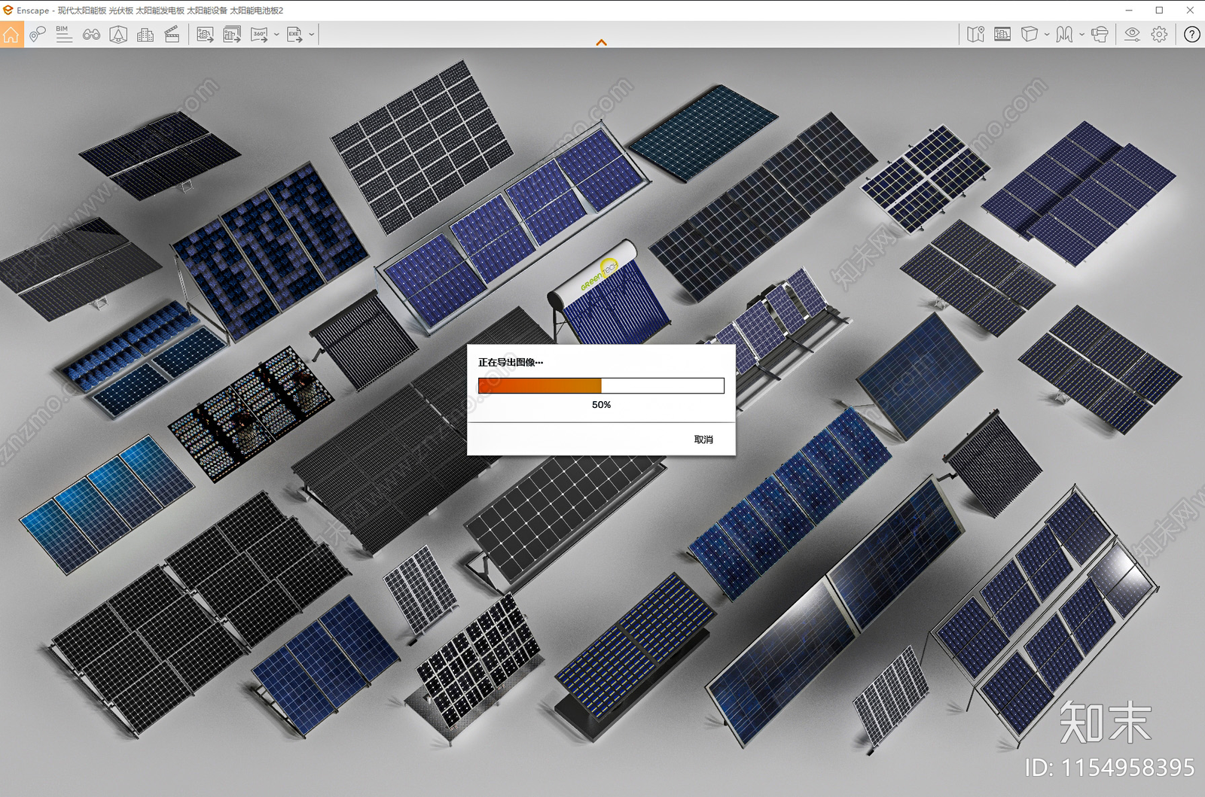This screenshot has width=1205, height=797.
Task: Open general settings gear icon
Action: point(1159,35)
